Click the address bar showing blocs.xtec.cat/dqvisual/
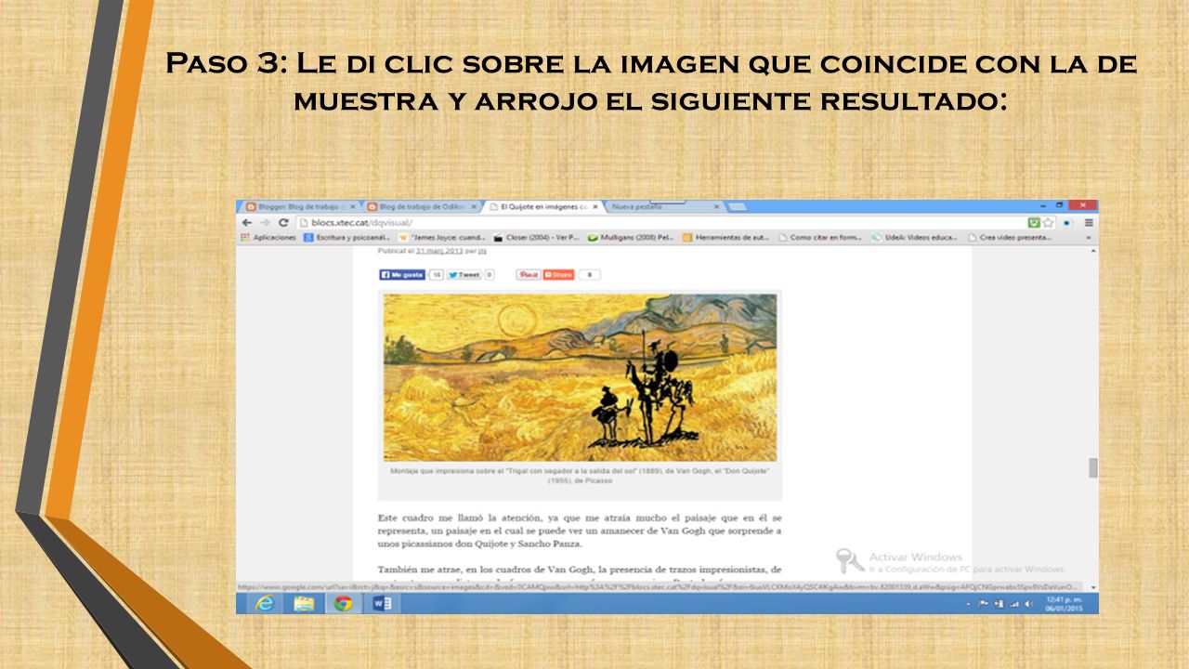The image size is (1189, 669). (x=660, y=223)
